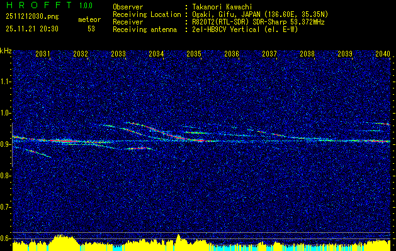Click the 2037 time marker
Screen dimensions: 396x251
(269, 53)
